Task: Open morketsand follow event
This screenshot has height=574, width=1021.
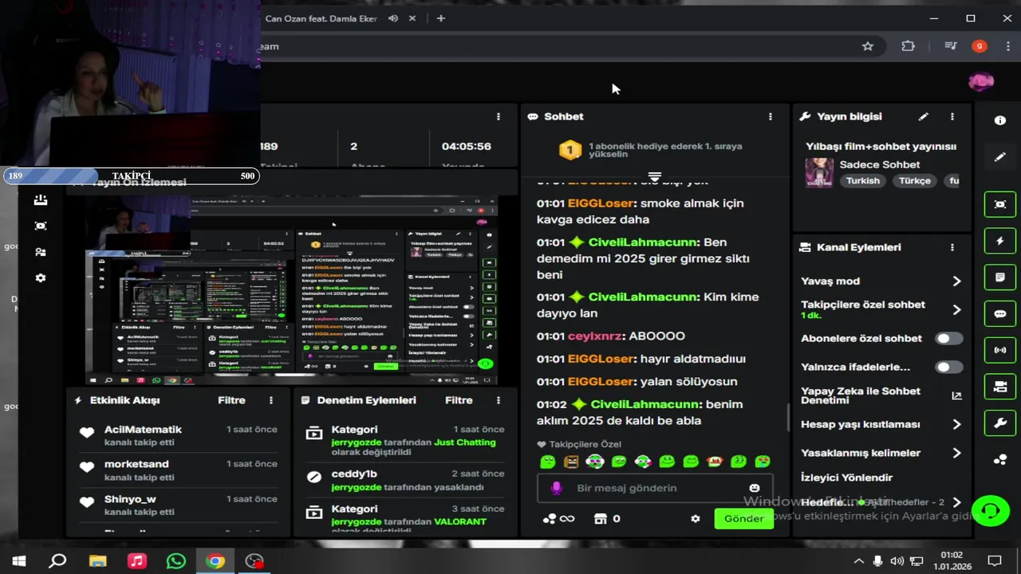Action: tap(136, 464)
